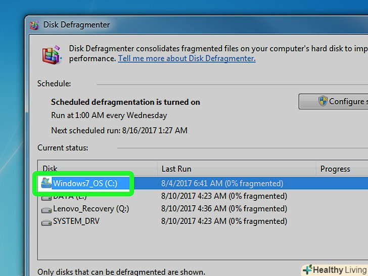Click 'Scheduled defragmentation is turned on' text
Image resolution: width=368 pixels, height=276 pixels.
[x=125, y=102]
